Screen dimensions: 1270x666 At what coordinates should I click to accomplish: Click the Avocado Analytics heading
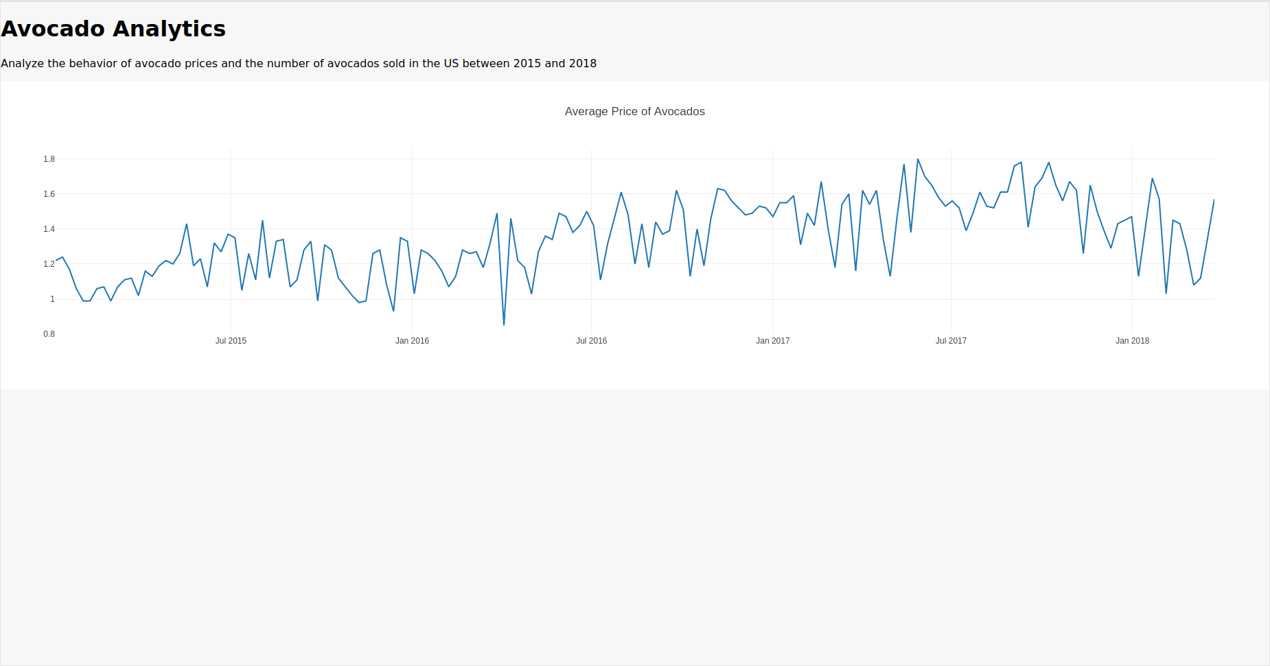(x=113, y=29)
